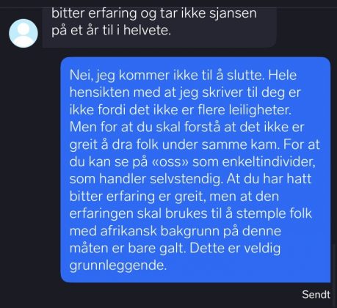Viewport: 337px width, 308px height.
Task: Click the phrase "afrikansk bakgrunn"
Action: click(160, 231)
